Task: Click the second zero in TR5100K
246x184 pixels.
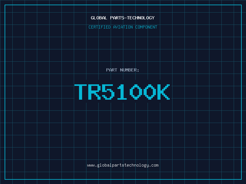Action: click(x=150, y=92)
